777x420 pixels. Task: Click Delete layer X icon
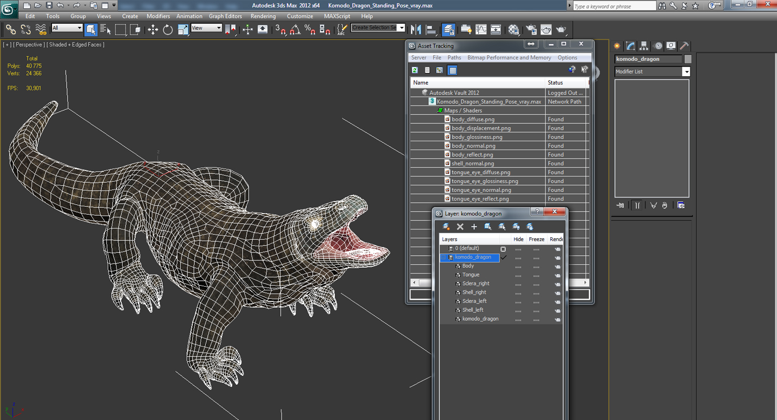[460, 227]
